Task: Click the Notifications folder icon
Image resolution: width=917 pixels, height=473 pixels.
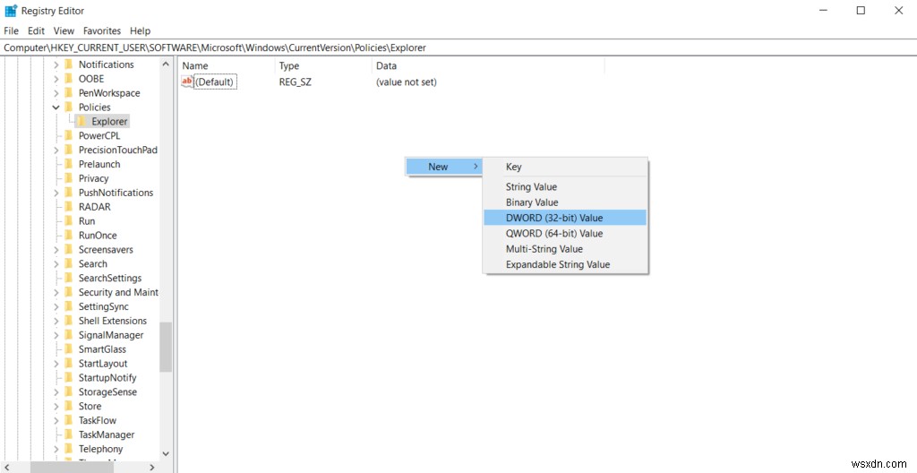Action: pos(68,64)
